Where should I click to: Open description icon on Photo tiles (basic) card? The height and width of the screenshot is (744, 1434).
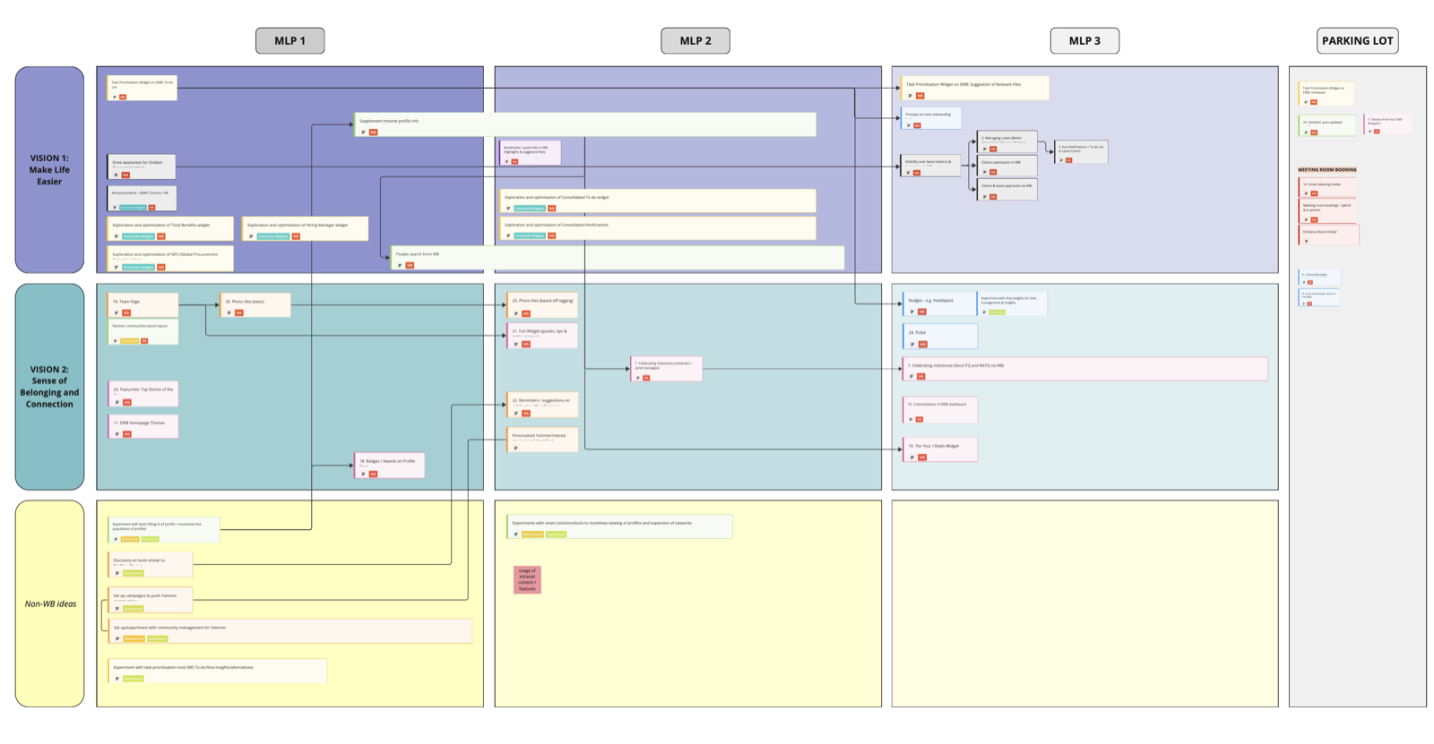click(229, 312)
